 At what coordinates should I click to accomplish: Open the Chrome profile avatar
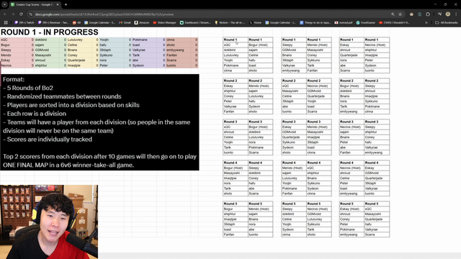[448, 14]
